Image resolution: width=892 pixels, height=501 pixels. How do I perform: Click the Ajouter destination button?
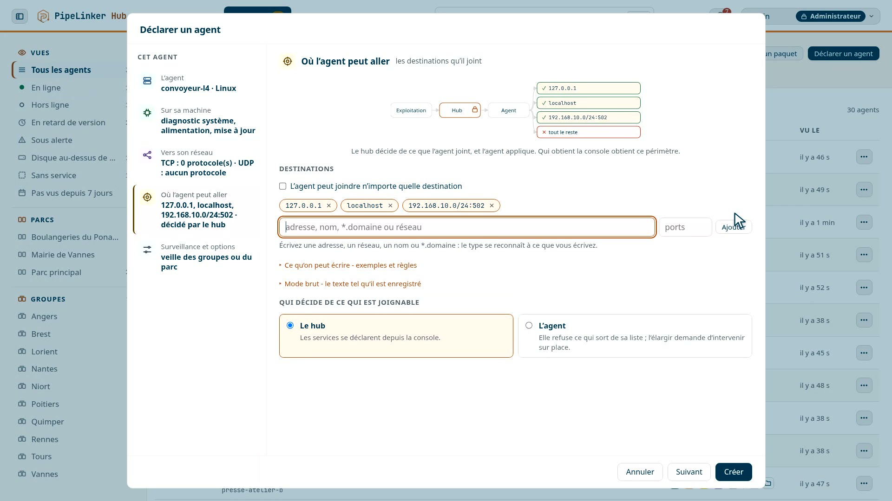[733, 227]
